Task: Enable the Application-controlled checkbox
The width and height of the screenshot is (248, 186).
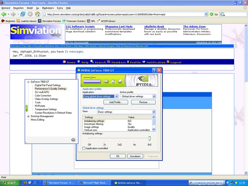Action: [84, 148]
